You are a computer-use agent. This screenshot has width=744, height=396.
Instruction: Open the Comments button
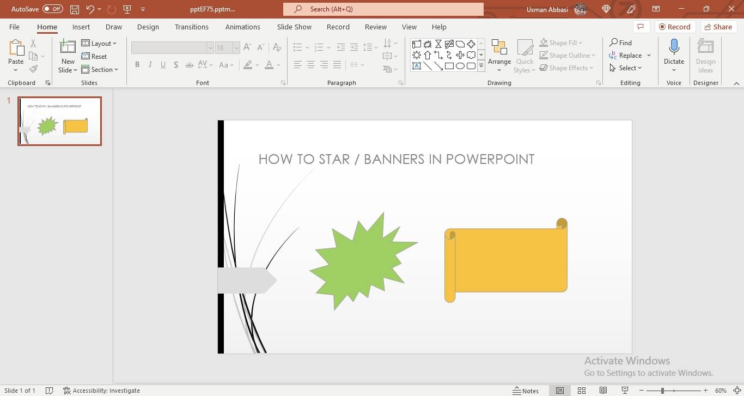[x=641, y=27]
